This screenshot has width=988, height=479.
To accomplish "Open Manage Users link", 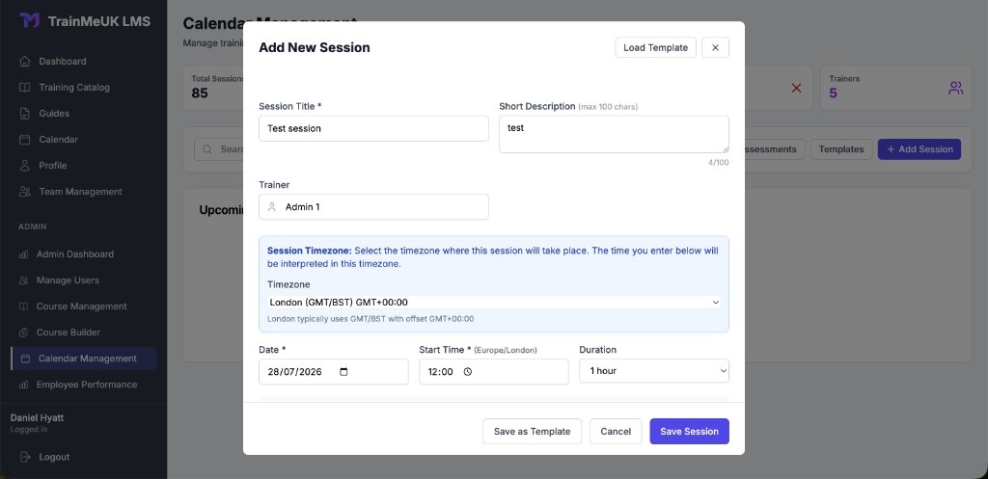I will point(68,280).
